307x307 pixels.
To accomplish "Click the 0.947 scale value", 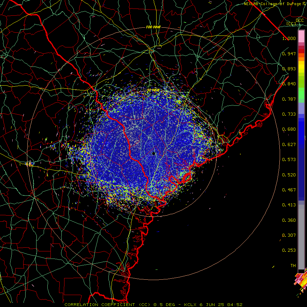I will point(289,54).
